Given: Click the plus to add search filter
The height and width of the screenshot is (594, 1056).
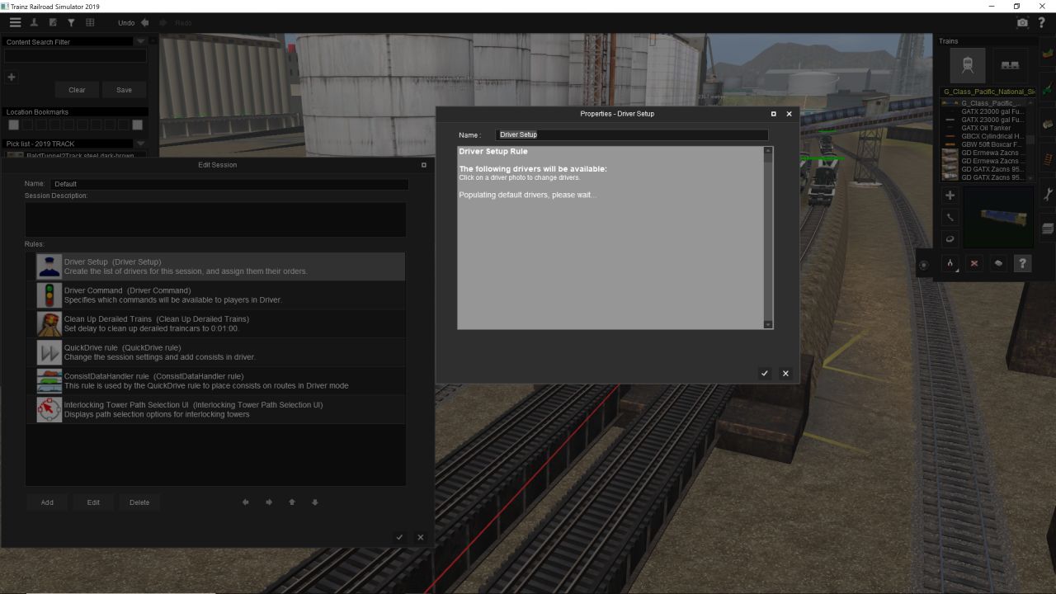Looking at the screenshot, I should pyautogui.click(x=12, y=78).
